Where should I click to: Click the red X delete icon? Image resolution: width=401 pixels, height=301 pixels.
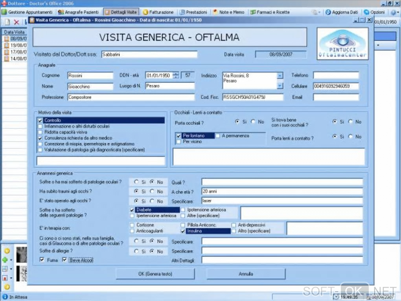[17, 22]
